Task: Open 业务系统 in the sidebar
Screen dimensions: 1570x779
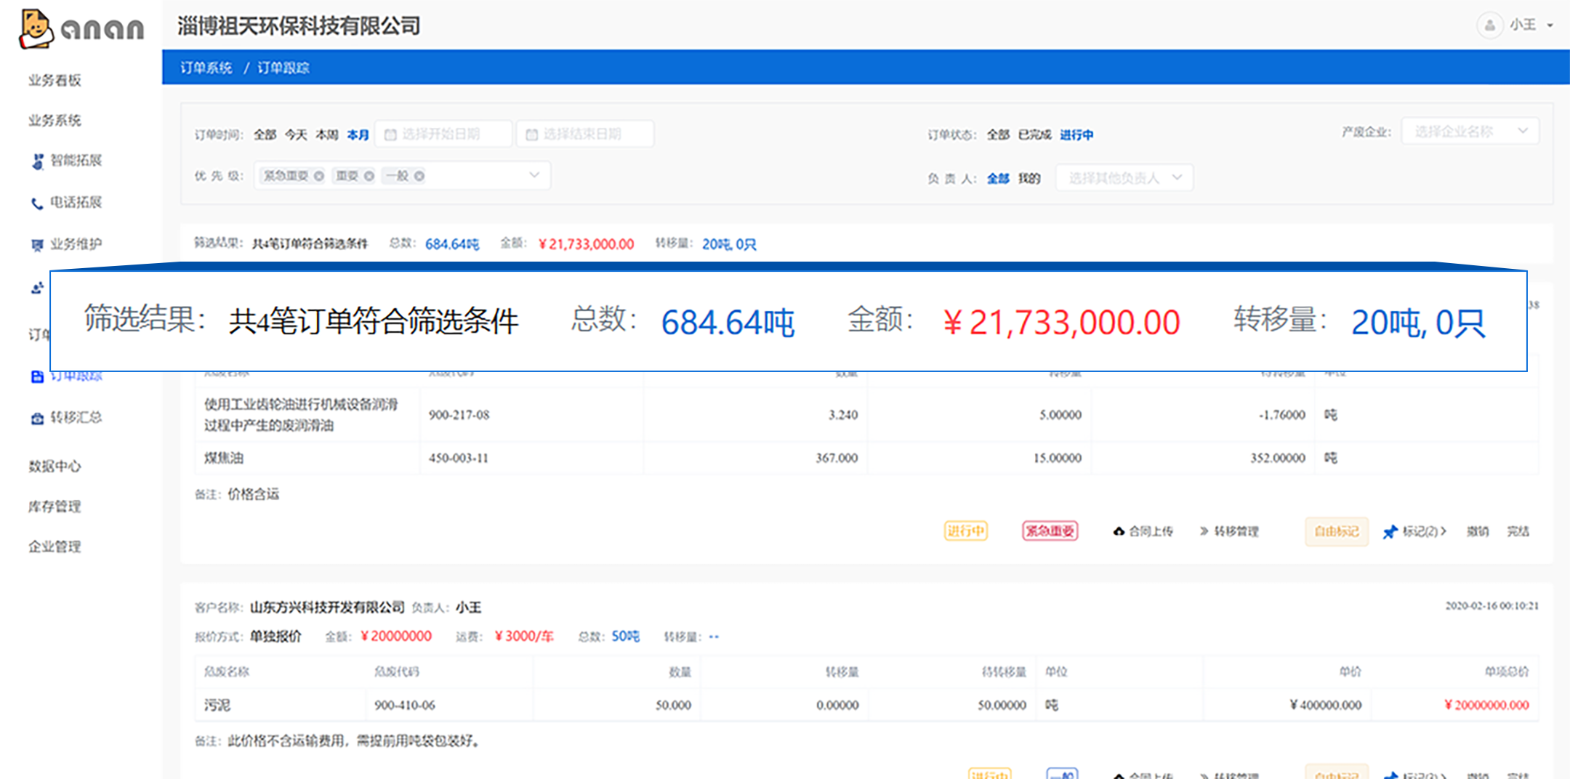Action: pos(55,121)
